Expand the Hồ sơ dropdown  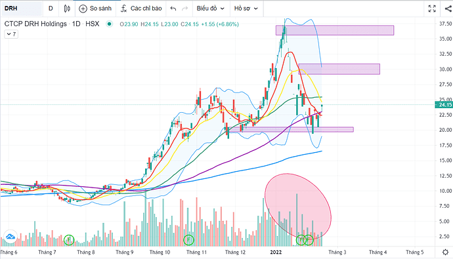(246, 9)
